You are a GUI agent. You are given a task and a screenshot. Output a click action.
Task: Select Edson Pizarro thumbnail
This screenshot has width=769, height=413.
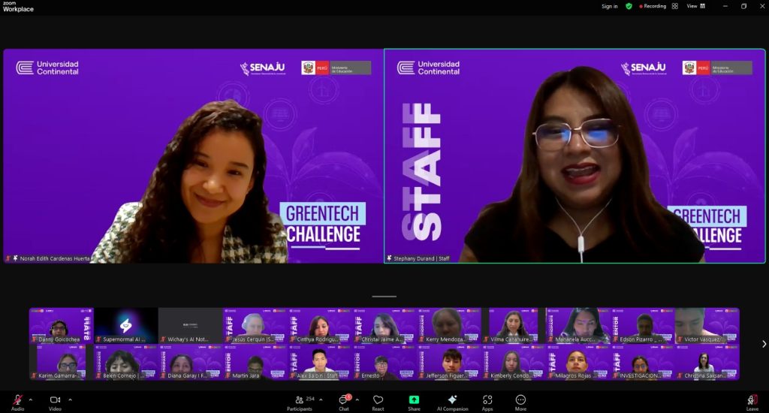643,325
